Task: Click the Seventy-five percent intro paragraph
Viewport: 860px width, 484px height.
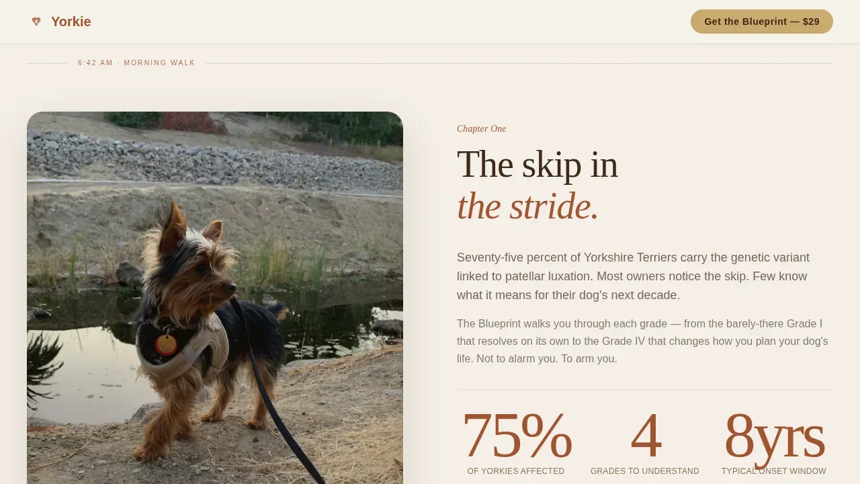Action: pos(634,276)
